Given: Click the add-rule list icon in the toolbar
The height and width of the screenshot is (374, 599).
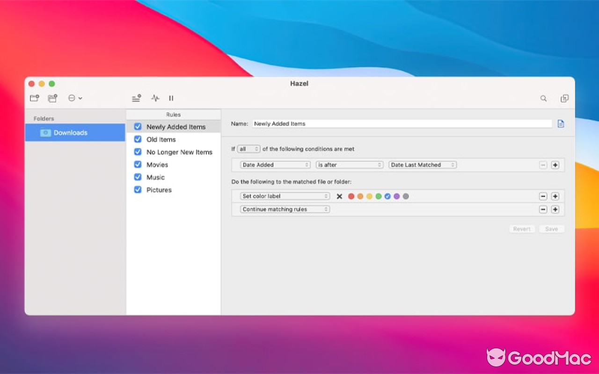Looking at the screenshot, I should click(136, 98).
